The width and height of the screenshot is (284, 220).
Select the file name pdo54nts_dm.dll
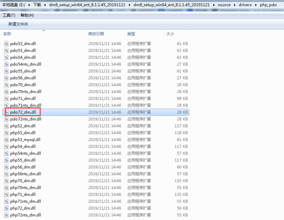point(26,64)
